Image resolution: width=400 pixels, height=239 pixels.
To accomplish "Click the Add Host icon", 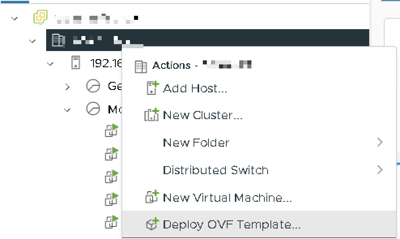I will point(152,88).
